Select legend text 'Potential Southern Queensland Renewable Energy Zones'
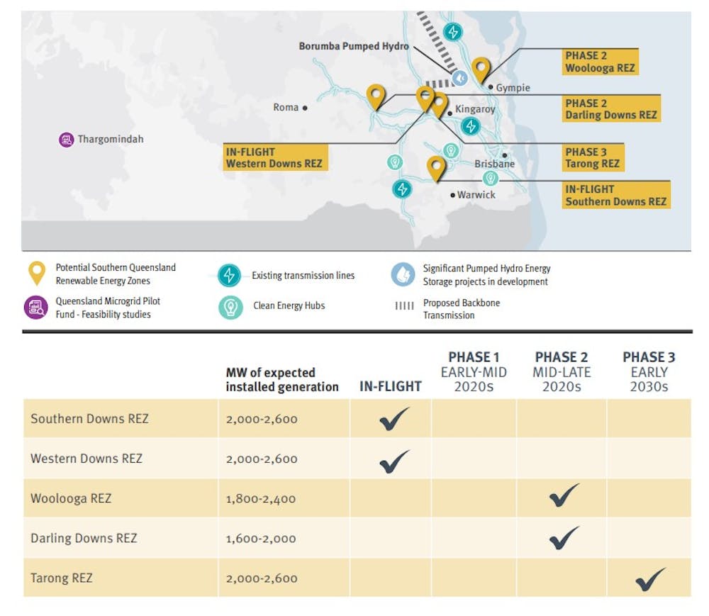 pyautogui.click(x=116, y=274)
